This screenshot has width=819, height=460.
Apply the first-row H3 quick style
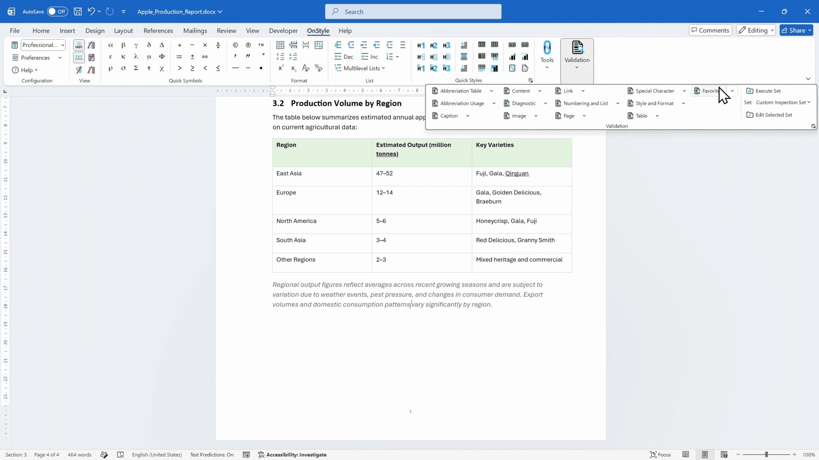(447, 45)
